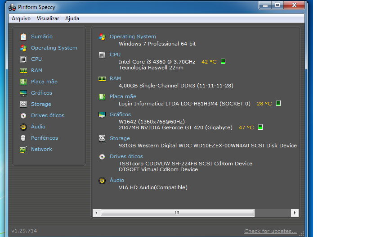The image size is (367, 237).
Task: Go to Placa mãe section in sidebar
Action: (x=44, y=82)
